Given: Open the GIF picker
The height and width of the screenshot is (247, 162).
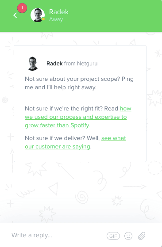Looking at the screenshot, I should pyautogui.click(x=113, y=236).
